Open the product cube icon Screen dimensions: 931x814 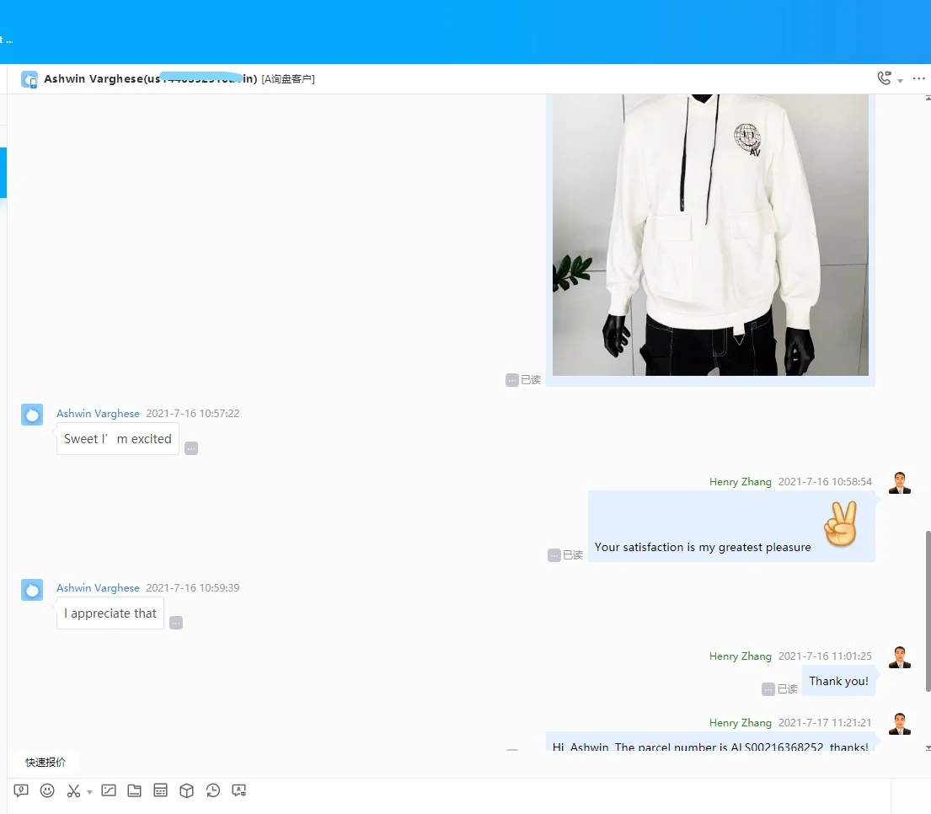(x=186, y=790)
